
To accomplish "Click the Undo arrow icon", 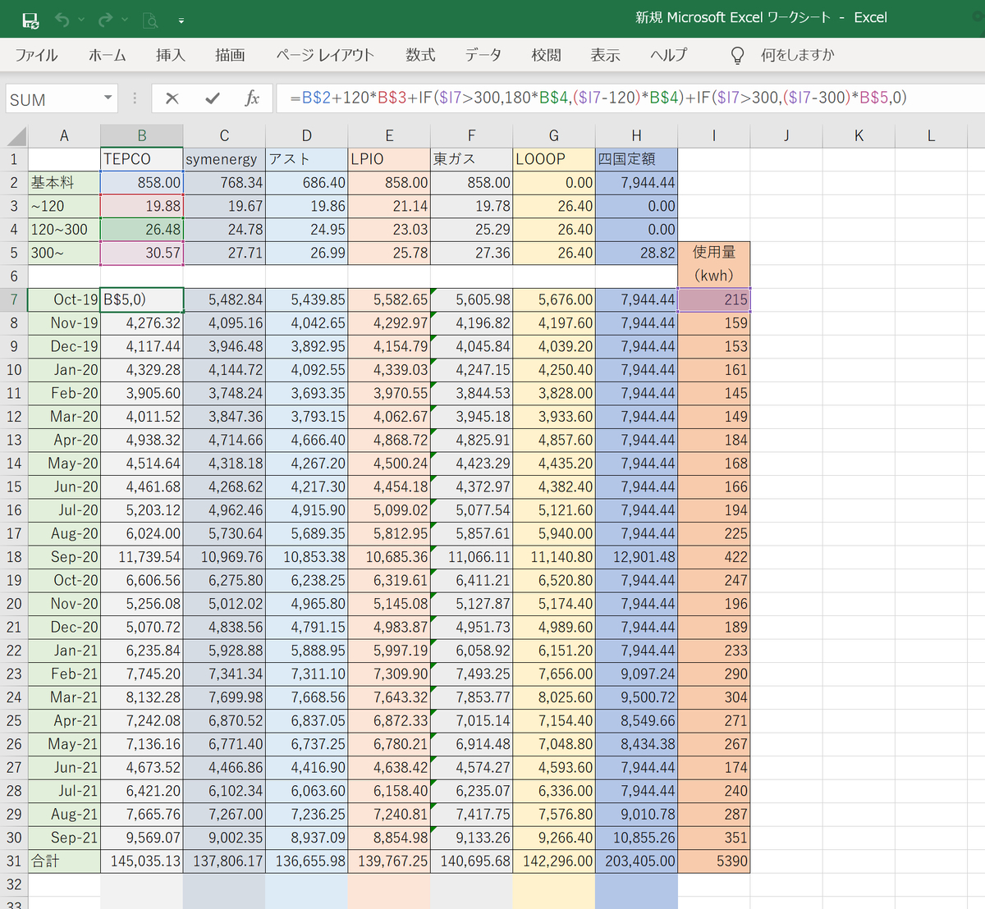I will (x=62, y=20).
